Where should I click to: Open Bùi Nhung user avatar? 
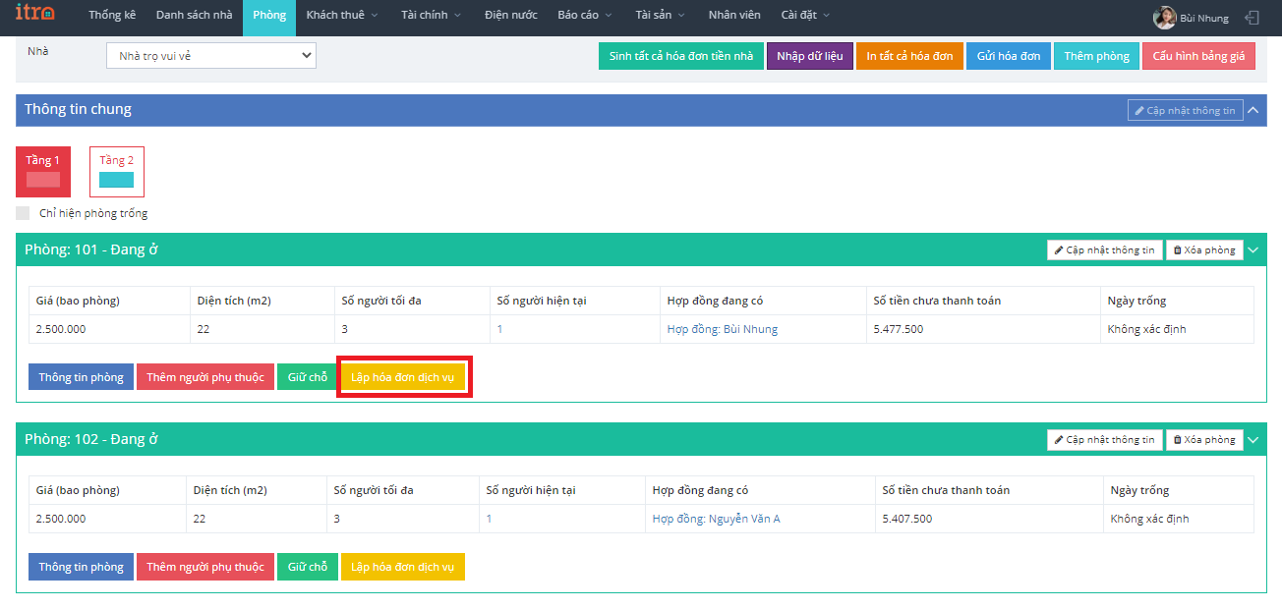click(1164, 18)
